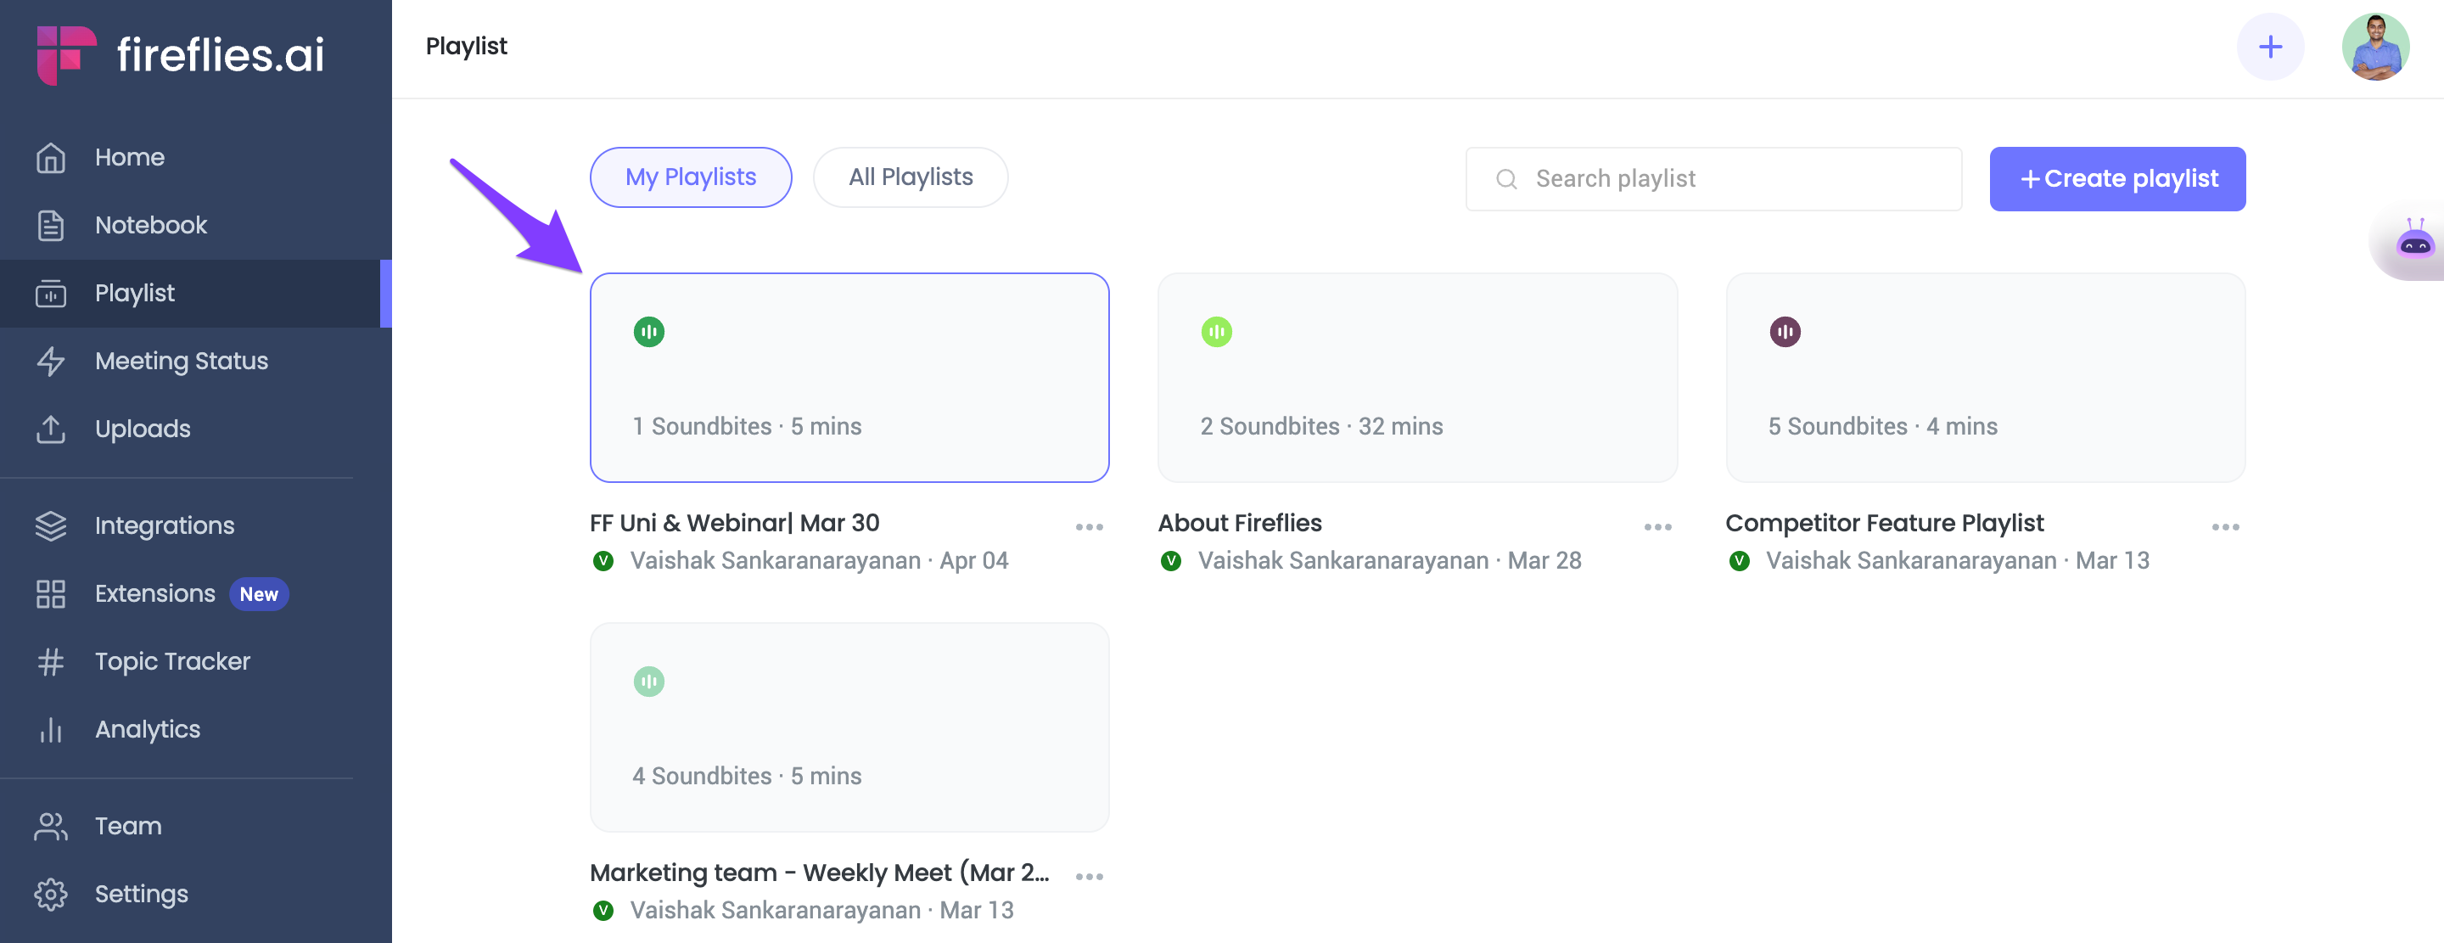Open About Fireflies playlist title

point(1239,524)
